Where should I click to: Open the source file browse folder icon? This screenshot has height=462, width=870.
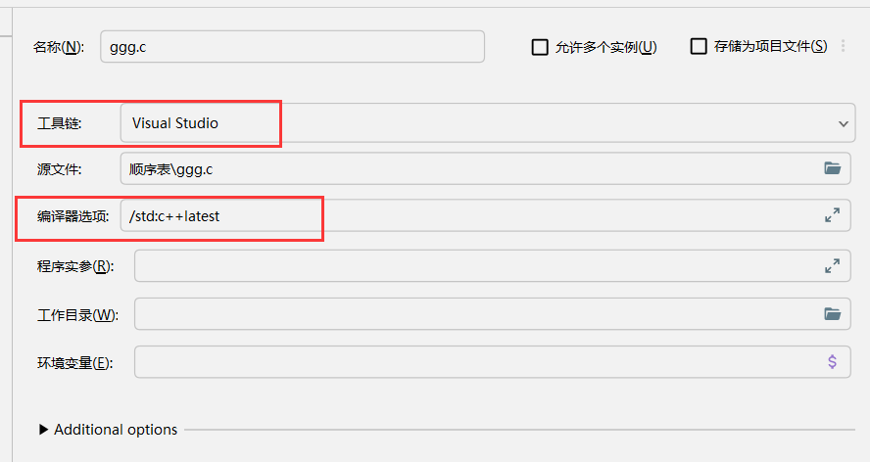[832, 168]
